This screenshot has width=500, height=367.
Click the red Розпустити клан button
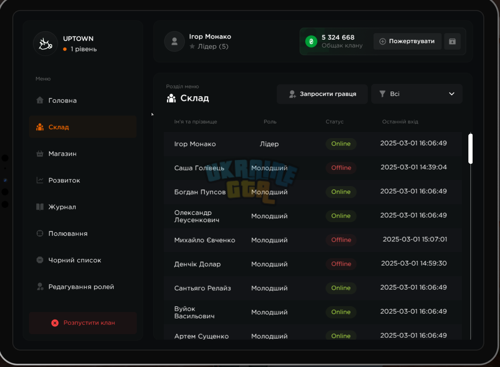[x=83, y=323]
